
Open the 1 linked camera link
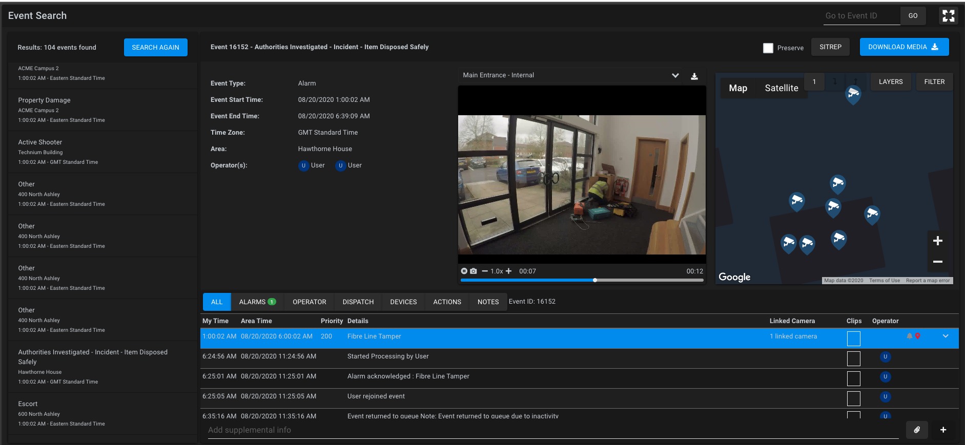tap(793, 336)
